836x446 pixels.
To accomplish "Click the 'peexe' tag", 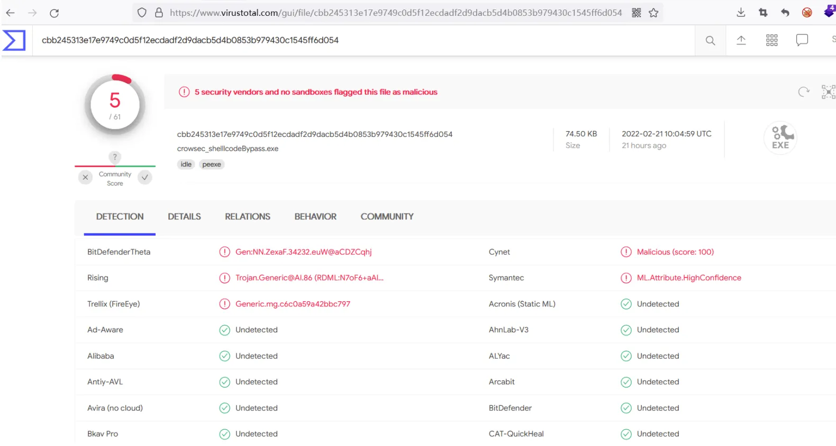I will pos(212,164).
